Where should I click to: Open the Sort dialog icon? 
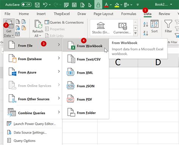[154, 26]
